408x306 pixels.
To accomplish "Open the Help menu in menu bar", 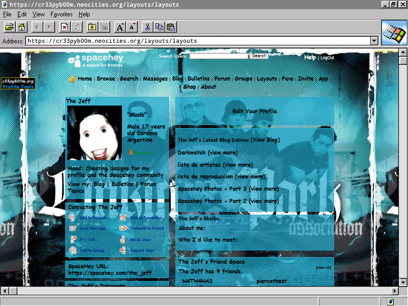I will click(x=84, y=14).
